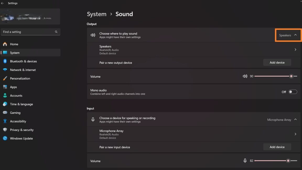302x170 pixels.
Task: Turn on the Mono audio toggle
Action: (x=293, y=92)
